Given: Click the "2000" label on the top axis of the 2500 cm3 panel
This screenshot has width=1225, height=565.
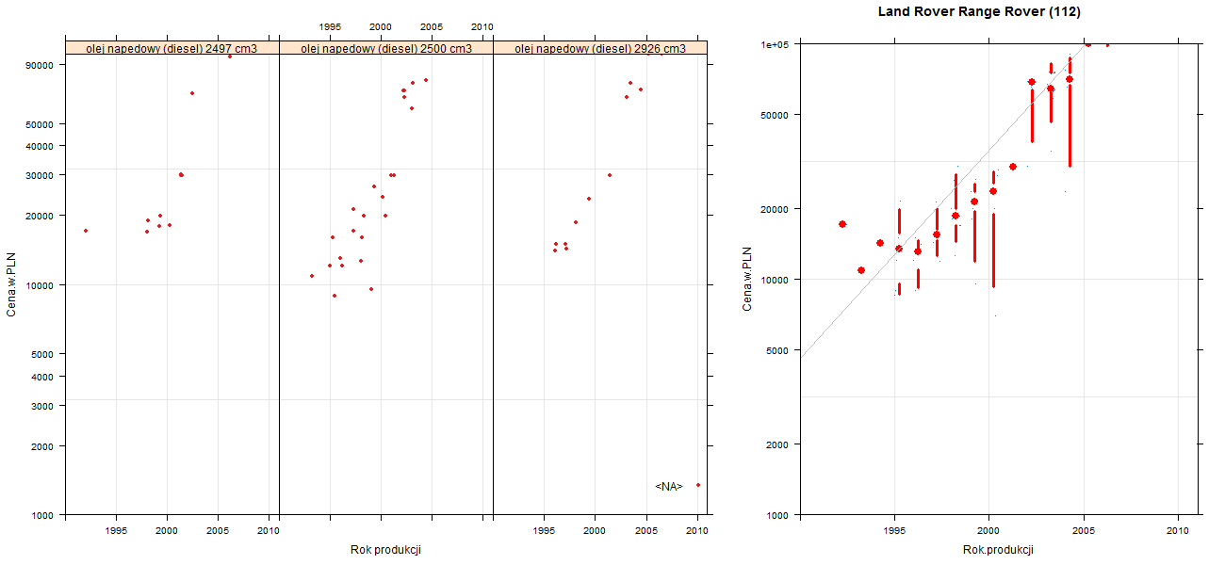Looking at the screenshot, I should coord(381,27).
